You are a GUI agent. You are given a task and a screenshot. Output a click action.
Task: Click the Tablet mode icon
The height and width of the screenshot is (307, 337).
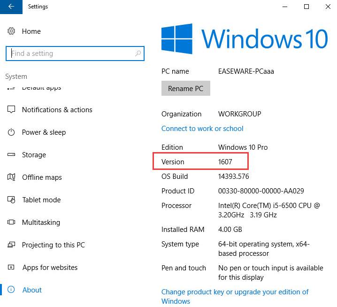[11, 200]
